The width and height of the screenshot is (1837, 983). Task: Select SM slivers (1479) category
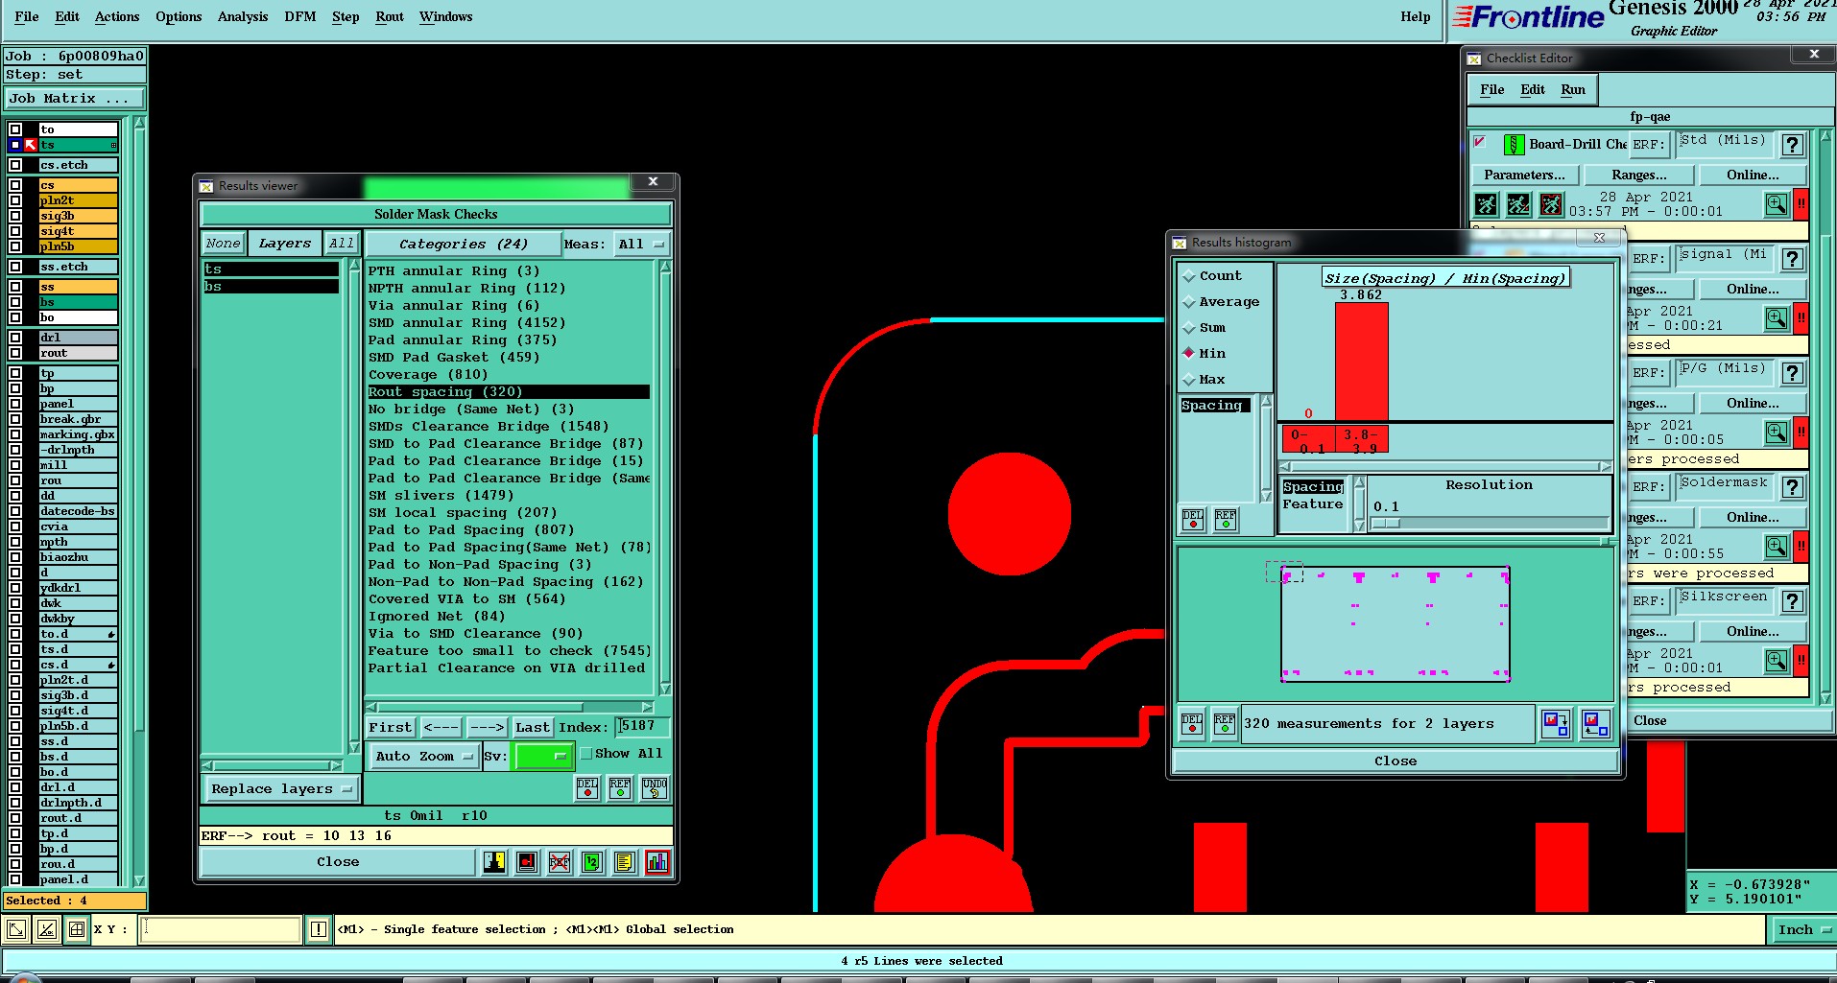[x=441, y=496]
